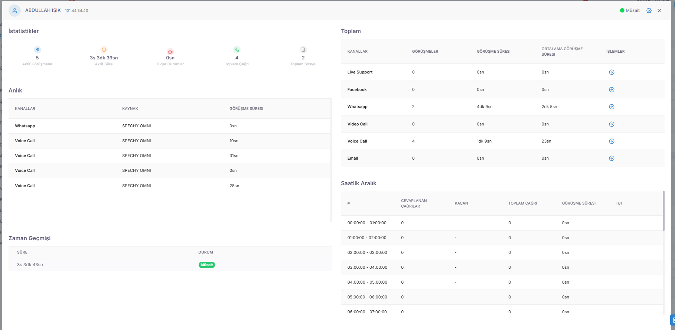Click the Müsait badge in Zaman Geçmişi
Screen dimensions: 675x330
pyautogui.click(x=207, y=265)
